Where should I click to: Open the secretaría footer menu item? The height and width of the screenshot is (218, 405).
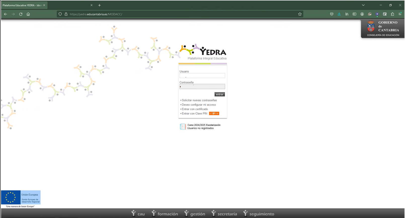click(x=224, y=213)
